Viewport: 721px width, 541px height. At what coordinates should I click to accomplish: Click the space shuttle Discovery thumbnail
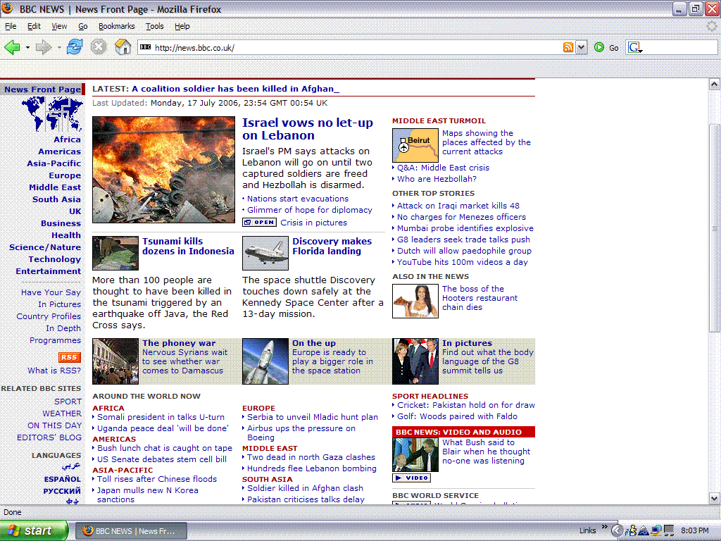pos(265,253)
